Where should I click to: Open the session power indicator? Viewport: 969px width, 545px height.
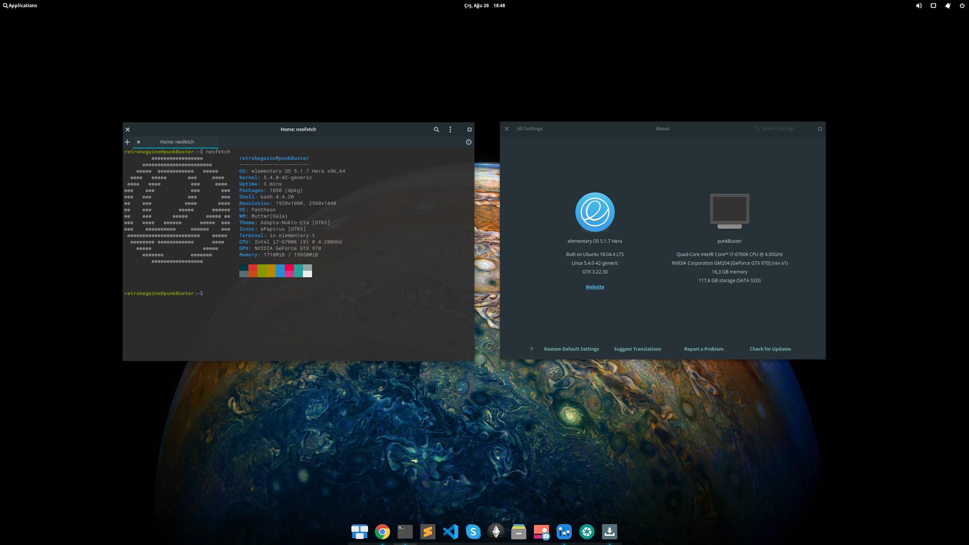coord(962,6)
